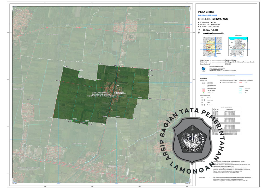Screen dimensions: 268x190
Task: Click the Badan Informasi Geospasial globe logo
Action: [x=203, y=69]
